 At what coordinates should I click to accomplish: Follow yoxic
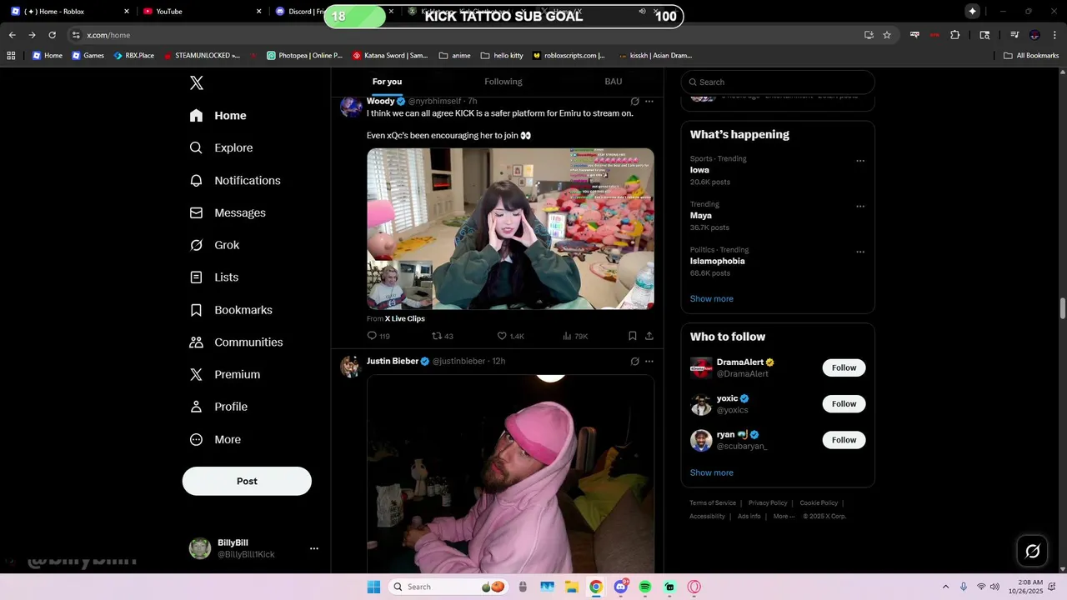(x=844, y=404)
